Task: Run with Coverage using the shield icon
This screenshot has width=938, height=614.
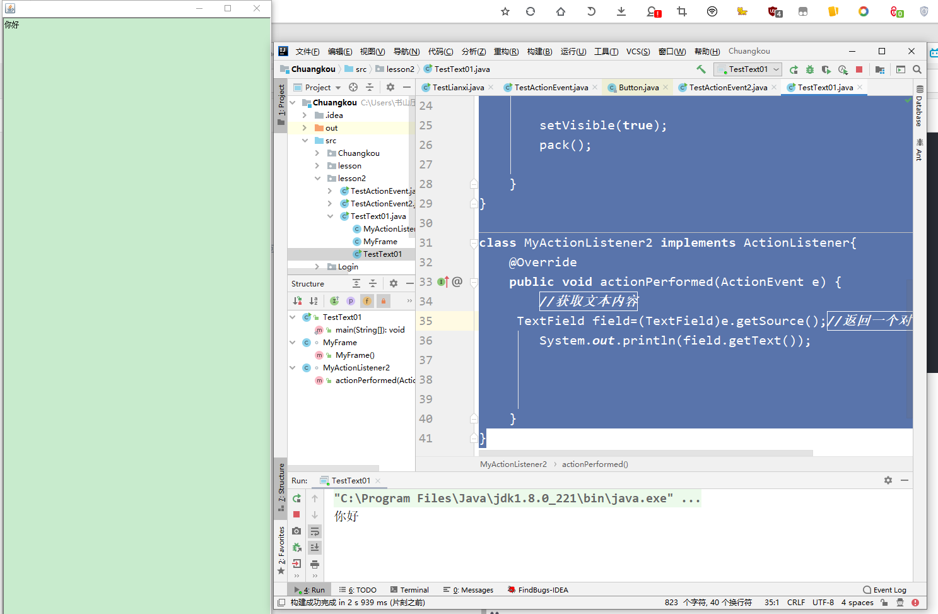Action: pyautogui.click(x=828, y=69)
